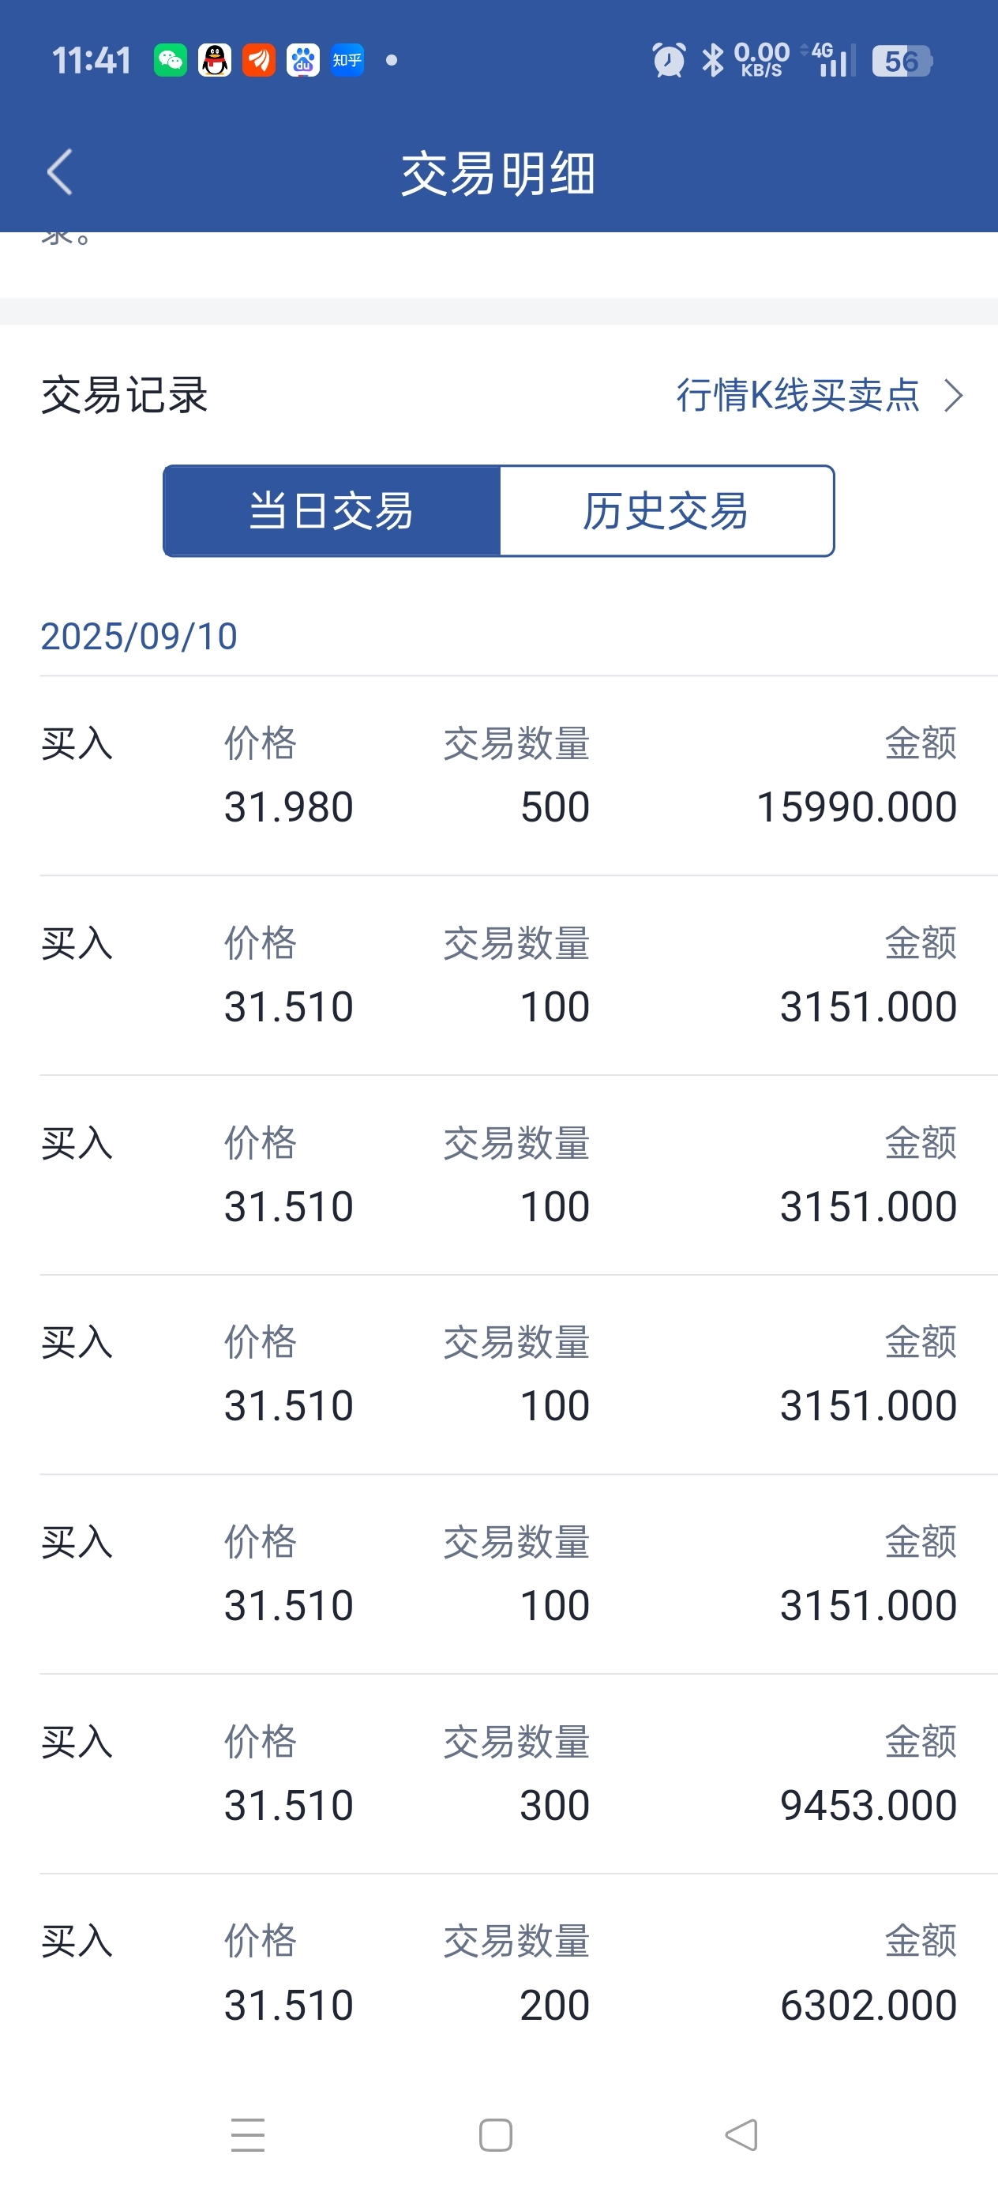Select the 2025/09/10 date label
This screenshot has width=998, height=2196.
tap(139, 636)
